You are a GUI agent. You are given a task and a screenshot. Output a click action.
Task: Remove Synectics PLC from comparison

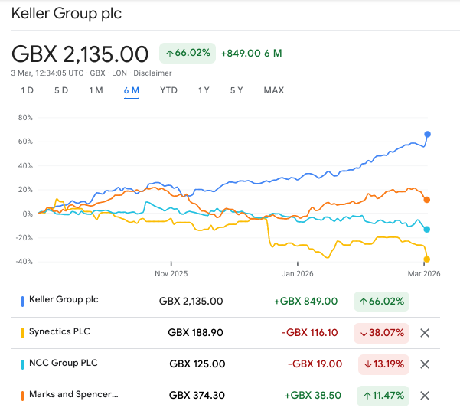point(425,333)
